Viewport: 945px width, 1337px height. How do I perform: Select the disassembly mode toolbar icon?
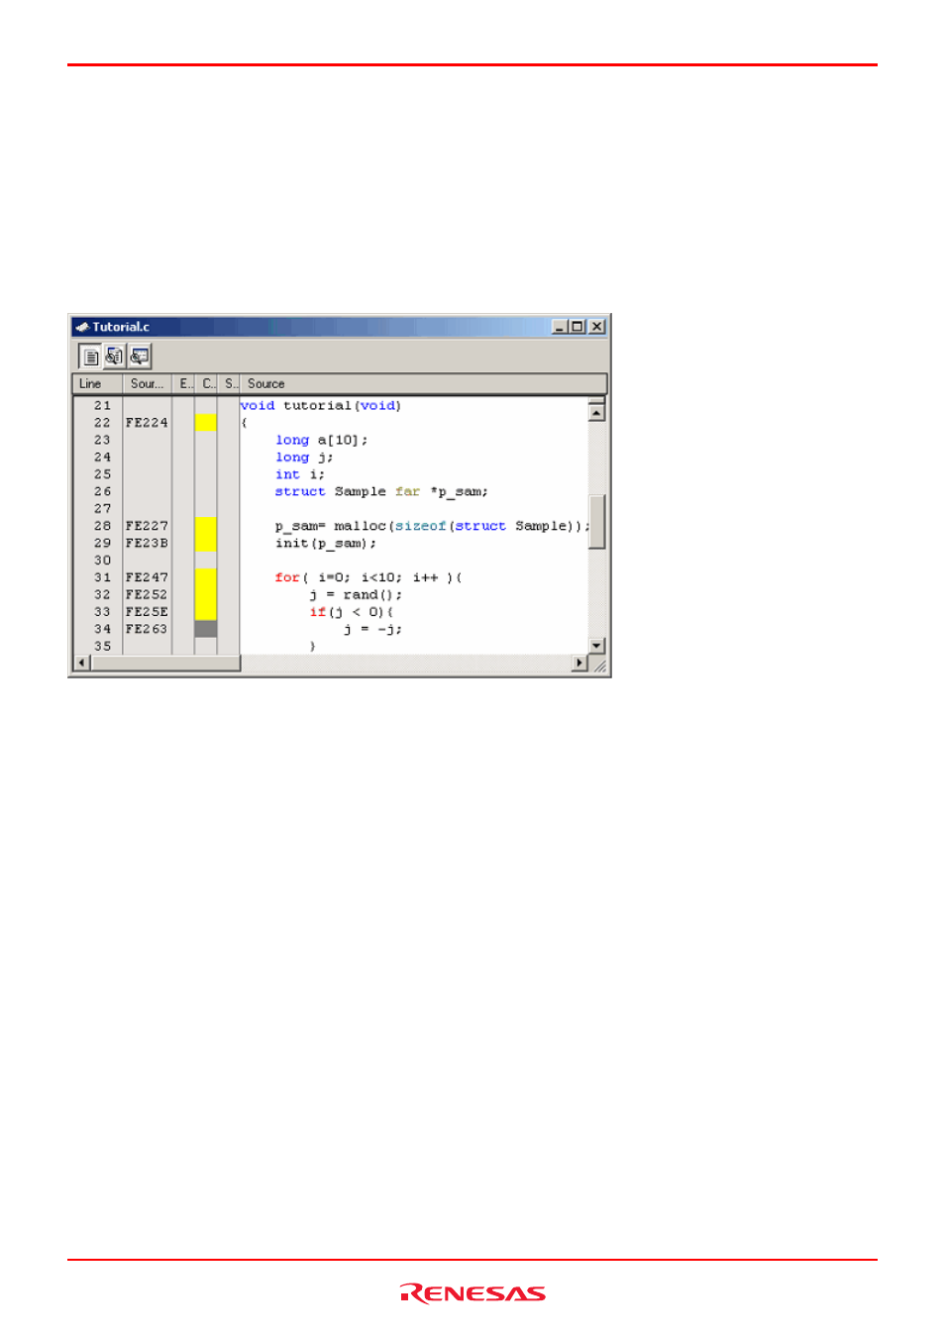click(x=140, y=357)
